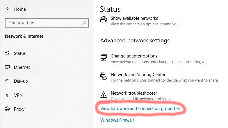Screen dimensions: 228x128
Task: Click the Ethernet monitor icon
Action: (7, 67)
